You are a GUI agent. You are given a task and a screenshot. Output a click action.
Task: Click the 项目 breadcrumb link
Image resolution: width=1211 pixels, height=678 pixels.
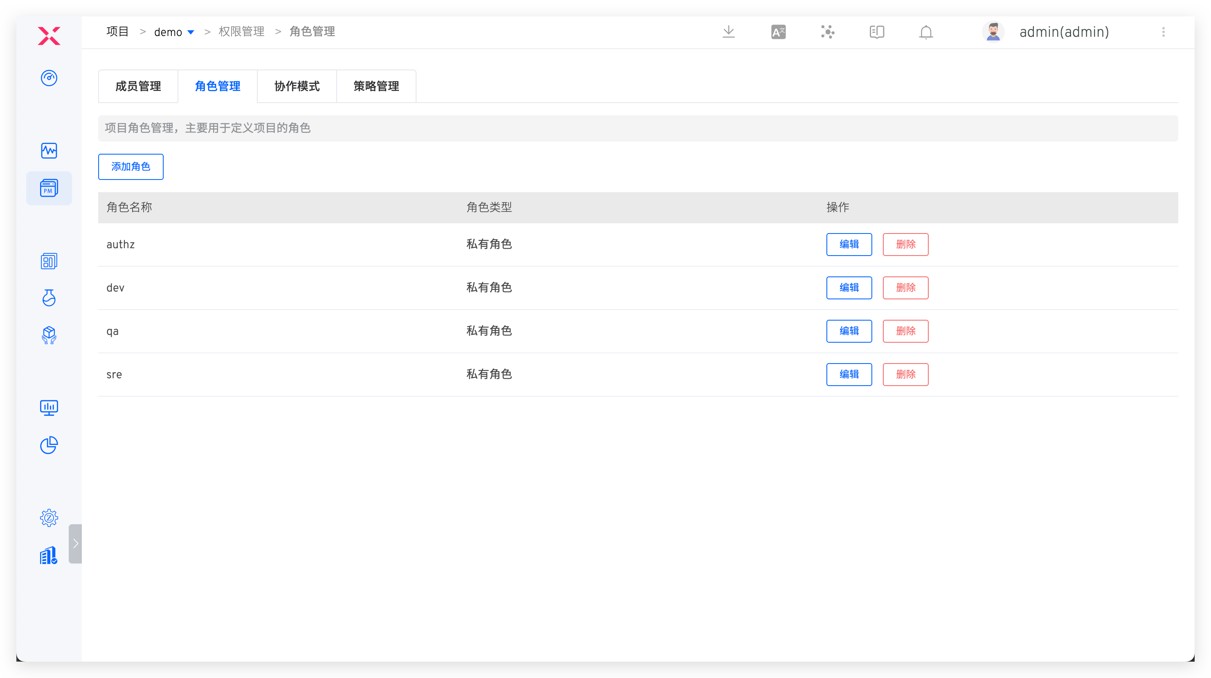(117, 32)
